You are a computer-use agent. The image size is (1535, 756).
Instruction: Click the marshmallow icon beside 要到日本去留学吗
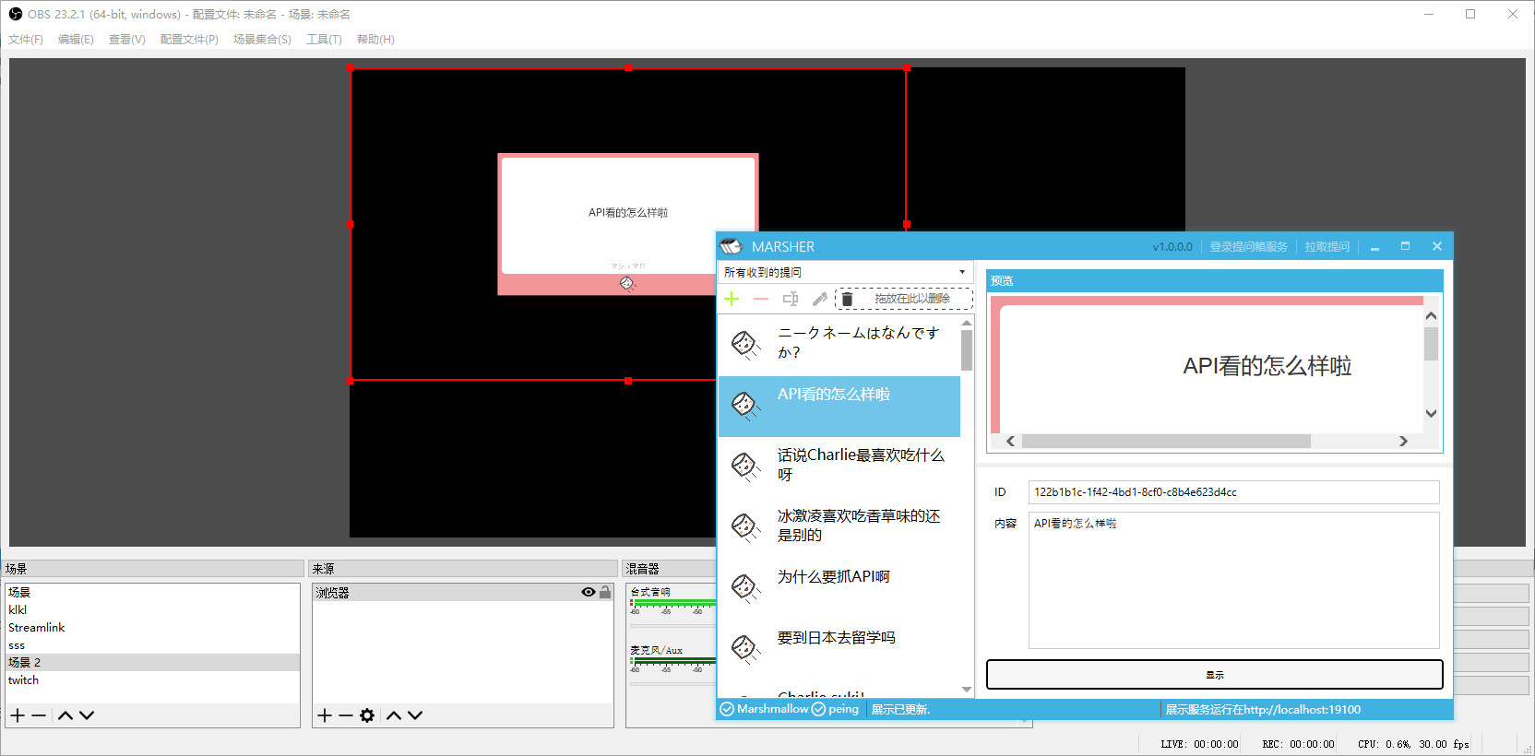(x=745, y=648)
